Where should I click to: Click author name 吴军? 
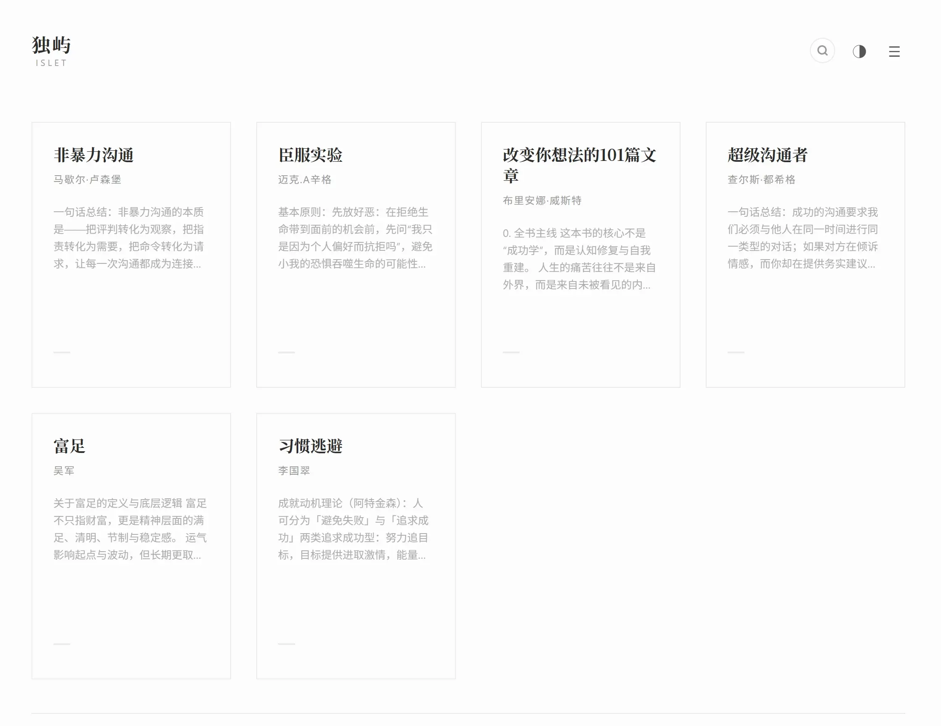point(64,471)
